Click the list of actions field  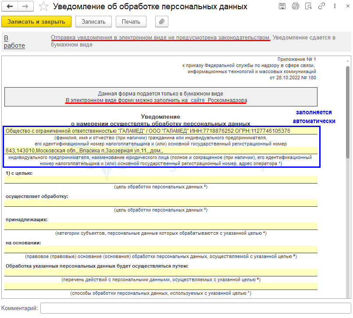161,272
